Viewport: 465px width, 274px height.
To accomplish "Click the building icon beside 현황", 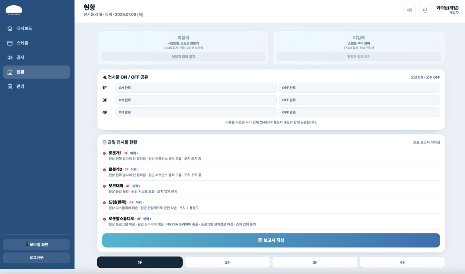I will click(x=10, y=72).
